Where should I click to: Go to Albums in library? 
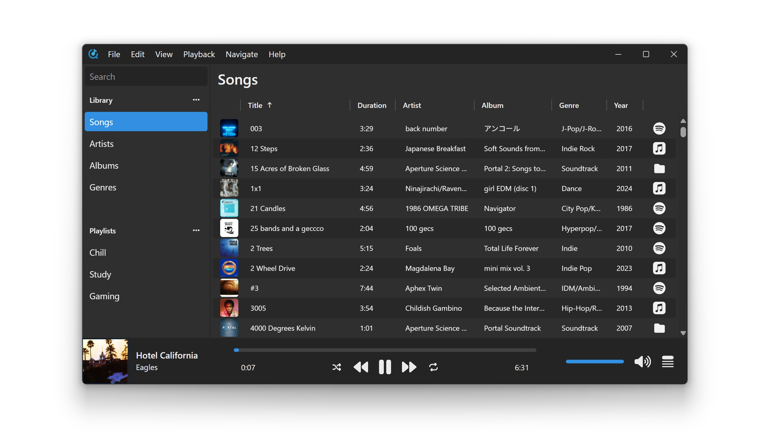[104, 166]
